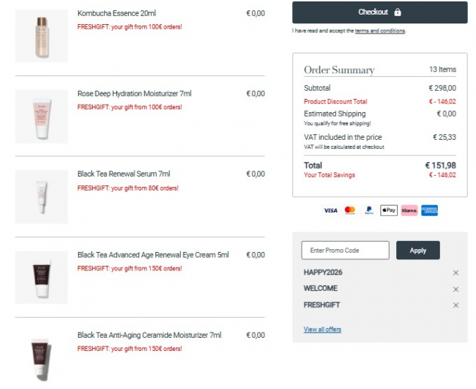Screen dimensions: 476x389
Task: Open the terms and conditions link
Action: [379, 31]
